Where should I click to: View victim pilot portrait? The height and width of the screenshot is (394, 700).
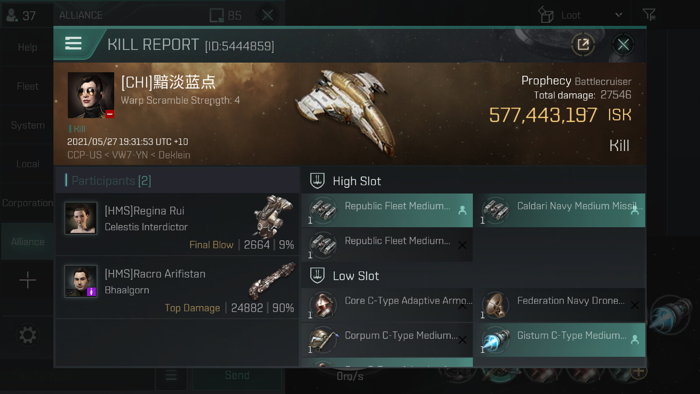pyautogui.click(x=91, y=95)
